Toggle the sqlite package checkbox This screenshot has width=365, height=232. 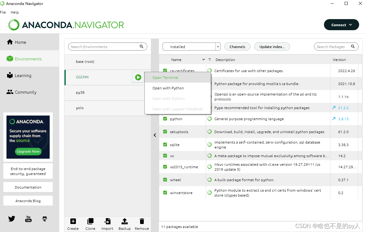[165, 144]
